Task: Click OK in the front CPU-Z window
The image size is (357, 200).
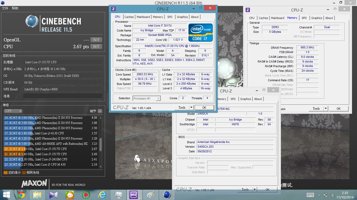Action: 204,108
